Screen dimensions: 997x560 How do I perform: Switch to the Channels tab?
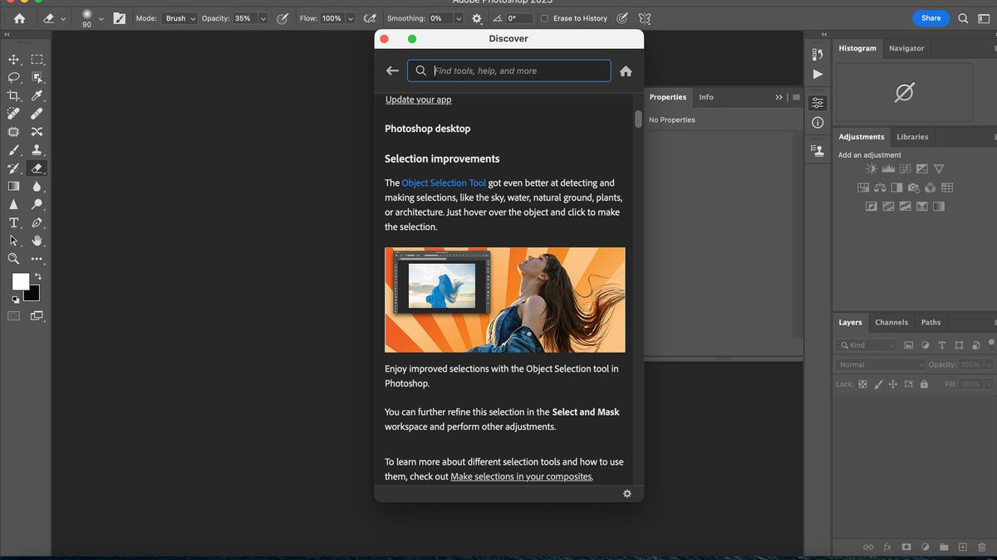891,322
